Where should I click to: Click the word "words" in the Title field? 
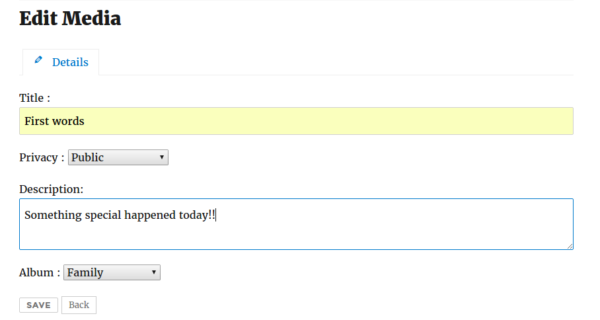pyautogui.click(x=69, y=121)
